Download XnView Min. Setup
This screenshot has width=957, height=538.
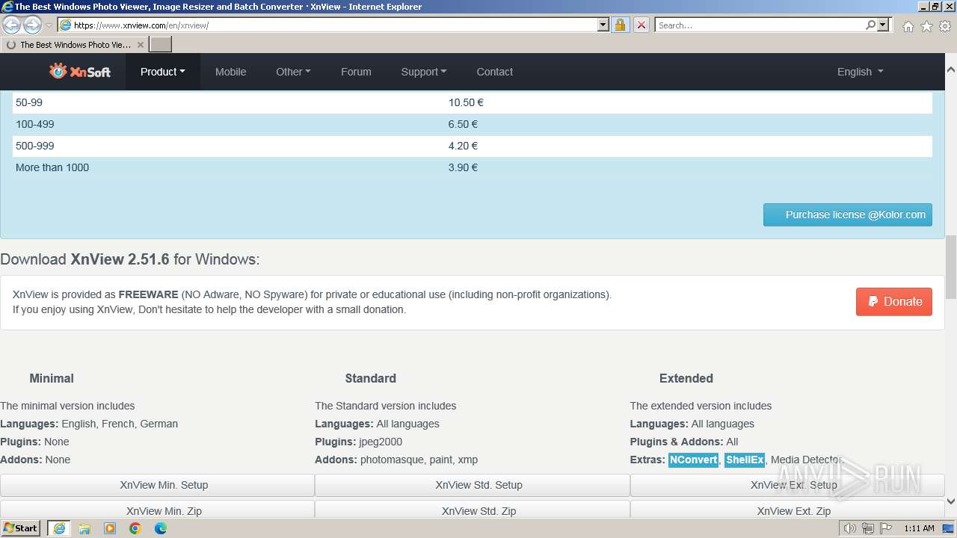pos(157,485)
